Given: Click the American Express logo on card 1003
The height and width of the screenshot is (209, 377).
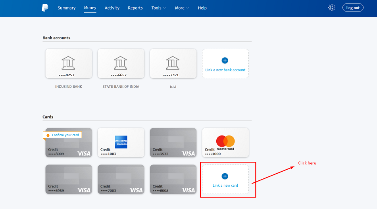Looking at the screenshot, I should [x=121, y=142].
